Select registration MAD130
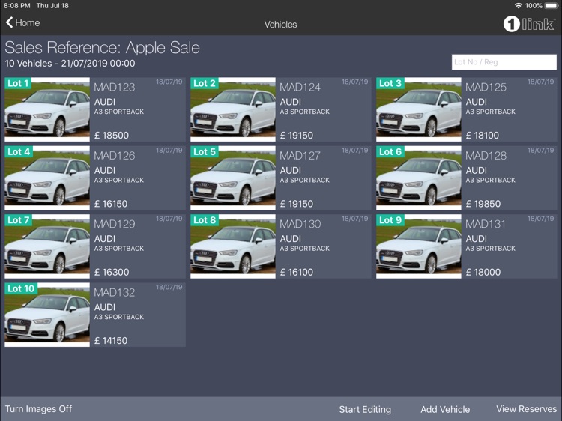Screen dimensions: 562x421 [300, 224]
